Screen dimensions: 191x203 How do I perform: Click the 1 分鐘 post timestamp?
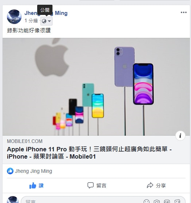pyautogui.click(x=31, y=21)
